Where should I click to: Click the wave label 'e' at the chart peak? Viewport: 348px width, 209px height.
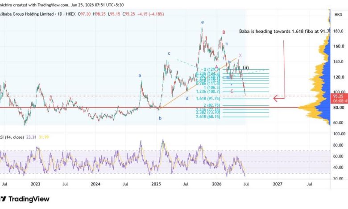tap(203, 22)
